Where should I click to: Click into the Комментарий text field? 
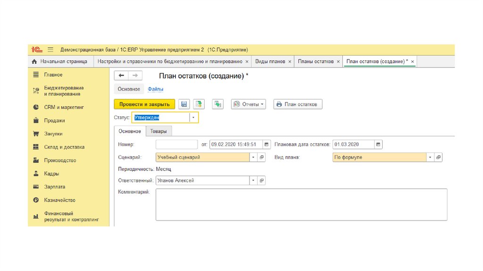pyautogui.click(x=301, y=204)
